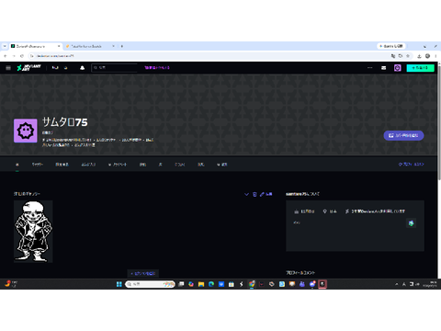Open the Chrome tab search dropdown

[x=5, y=46]
